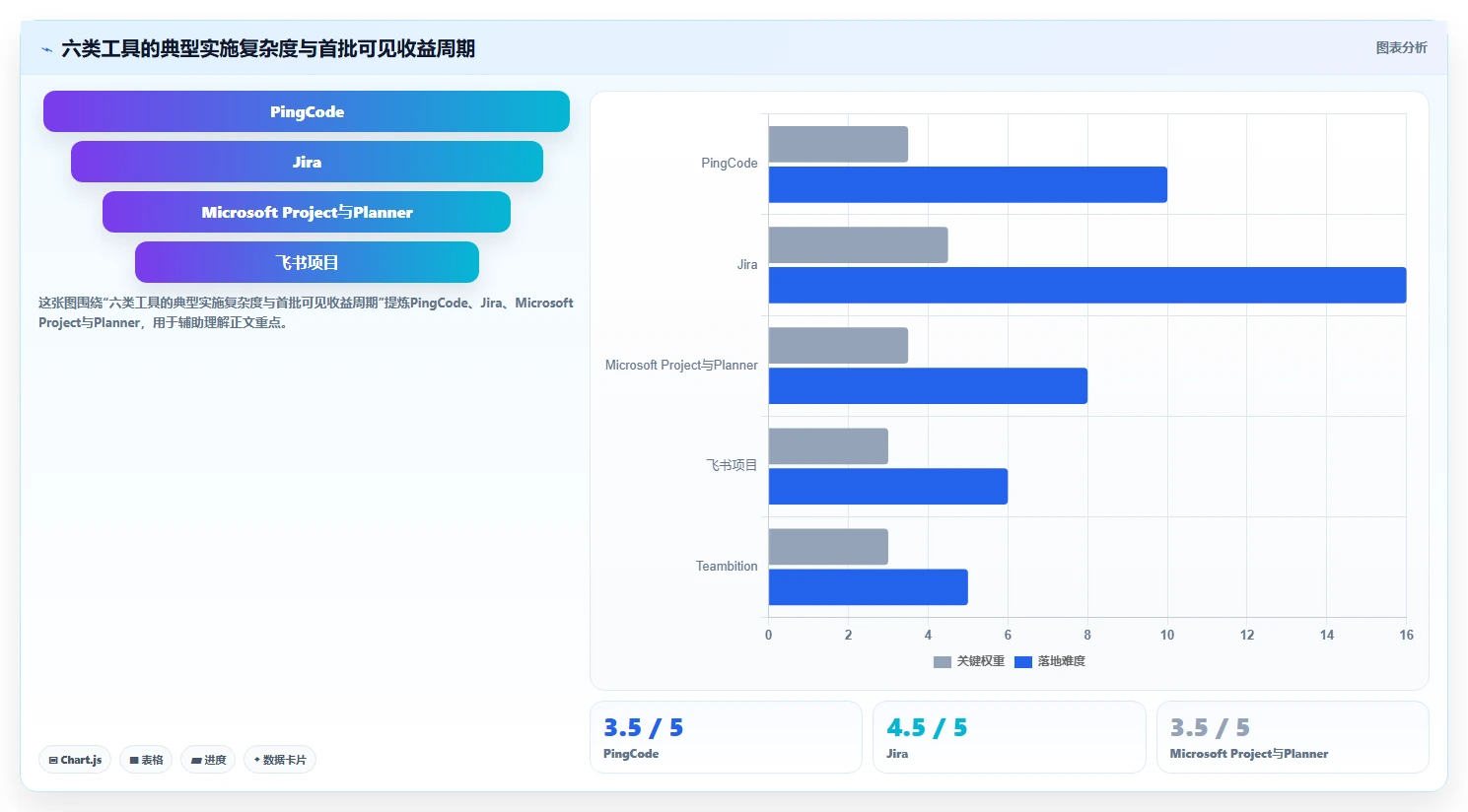Click the x-axis tick labeled 16
Image resolution: width=1468 pixels, height=812 pixels.
(x=1406, y=635)
